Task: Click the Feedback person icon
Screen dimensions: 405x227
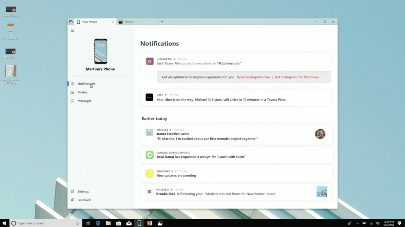Action: coord(72,200)
